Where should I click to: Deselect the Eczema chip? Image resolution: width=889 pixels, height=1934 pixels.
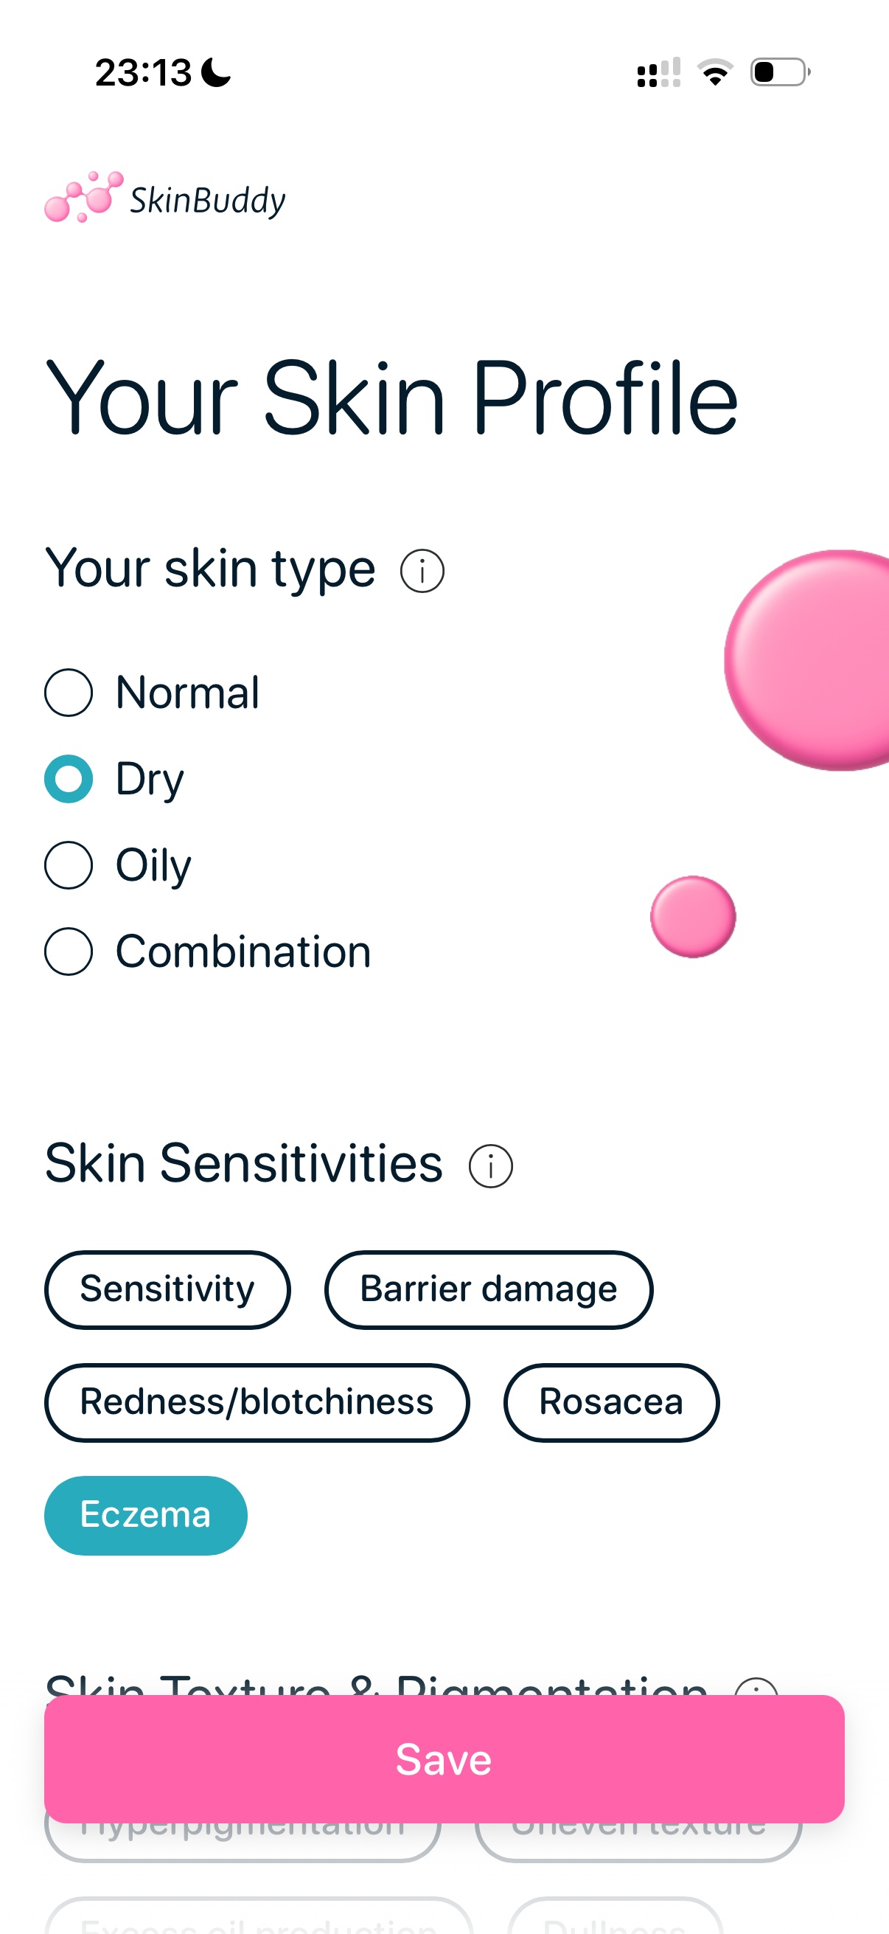(x=144, y=1514)
